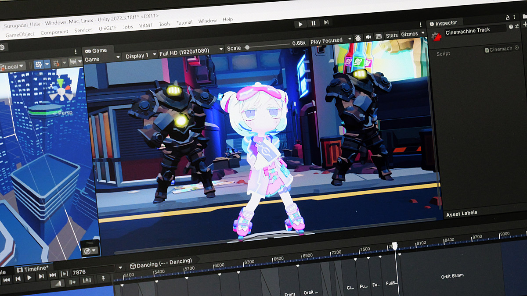The image size is (527, 296).
Task: Open the Inspector three-dot options menu
Action: pyautogui.click(x=514, y=16)
